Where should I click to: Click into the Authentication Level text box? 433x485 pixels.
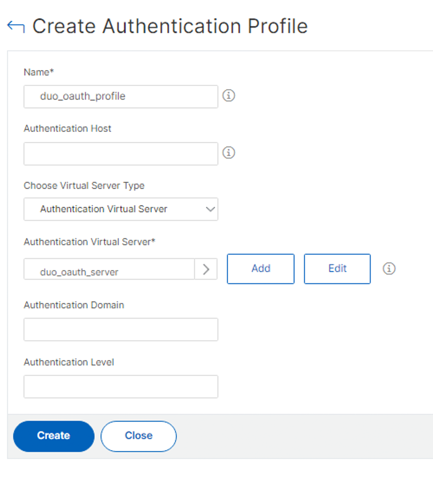tap(121, 387)
